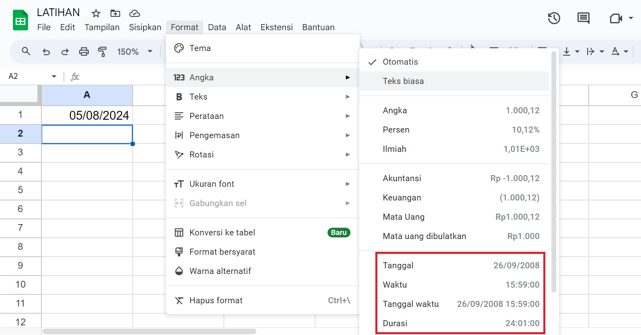Open the Teks formatting submenu
Viewport: 641px width, 335px height.
point(262,97)
